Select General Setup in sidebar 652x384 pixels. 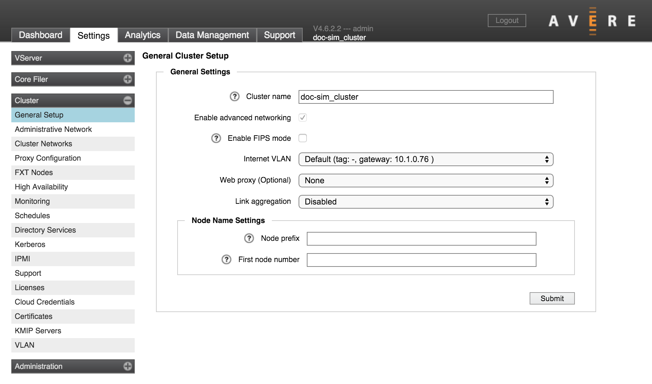tap(73, 115)
